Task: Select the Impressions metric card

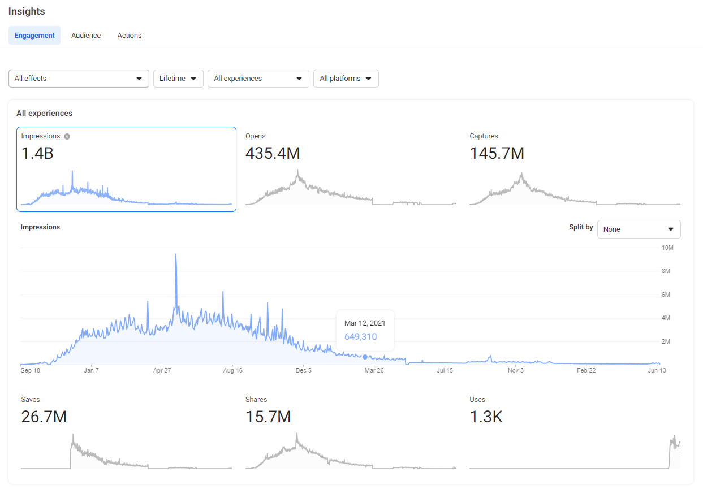Action: (126, 169)
